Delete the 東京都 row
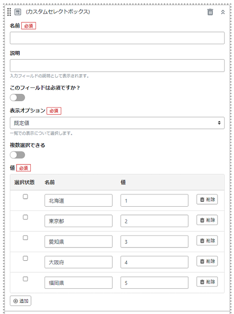Image resolution: width=234 pixels, height=314 pixels. 207,220
